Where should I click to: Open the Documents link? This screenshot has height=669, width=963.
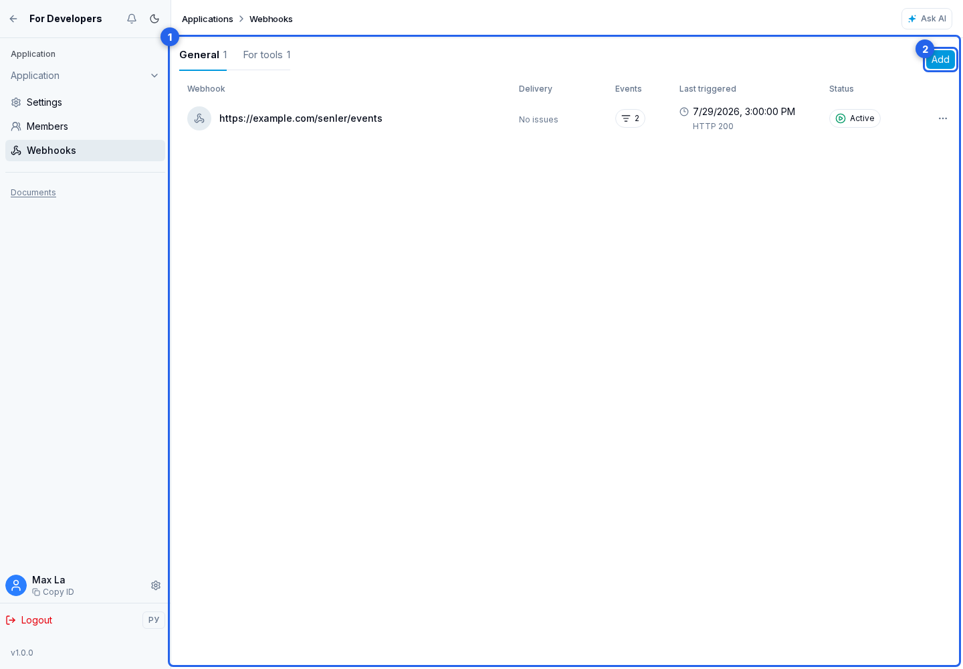pos(33,193)
